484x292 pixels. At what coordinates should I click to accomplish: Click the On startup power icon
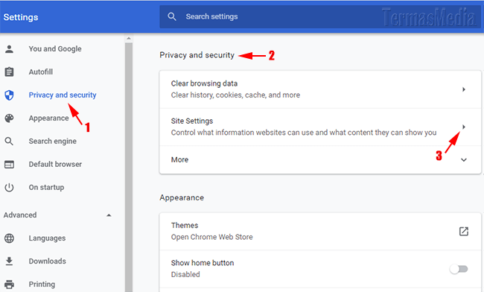tap(9, 188)
